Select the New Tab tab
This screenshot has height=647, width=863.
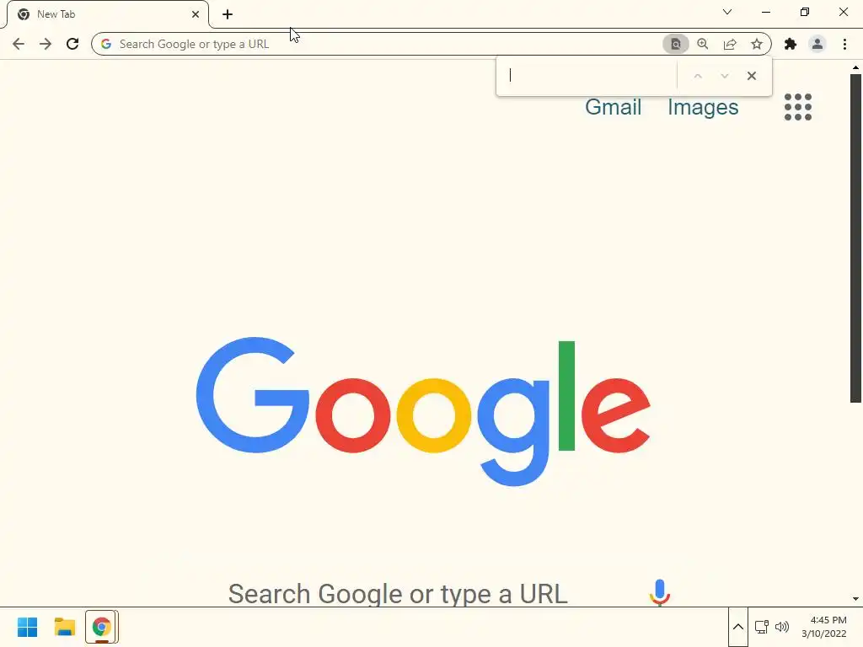(109, 14)
